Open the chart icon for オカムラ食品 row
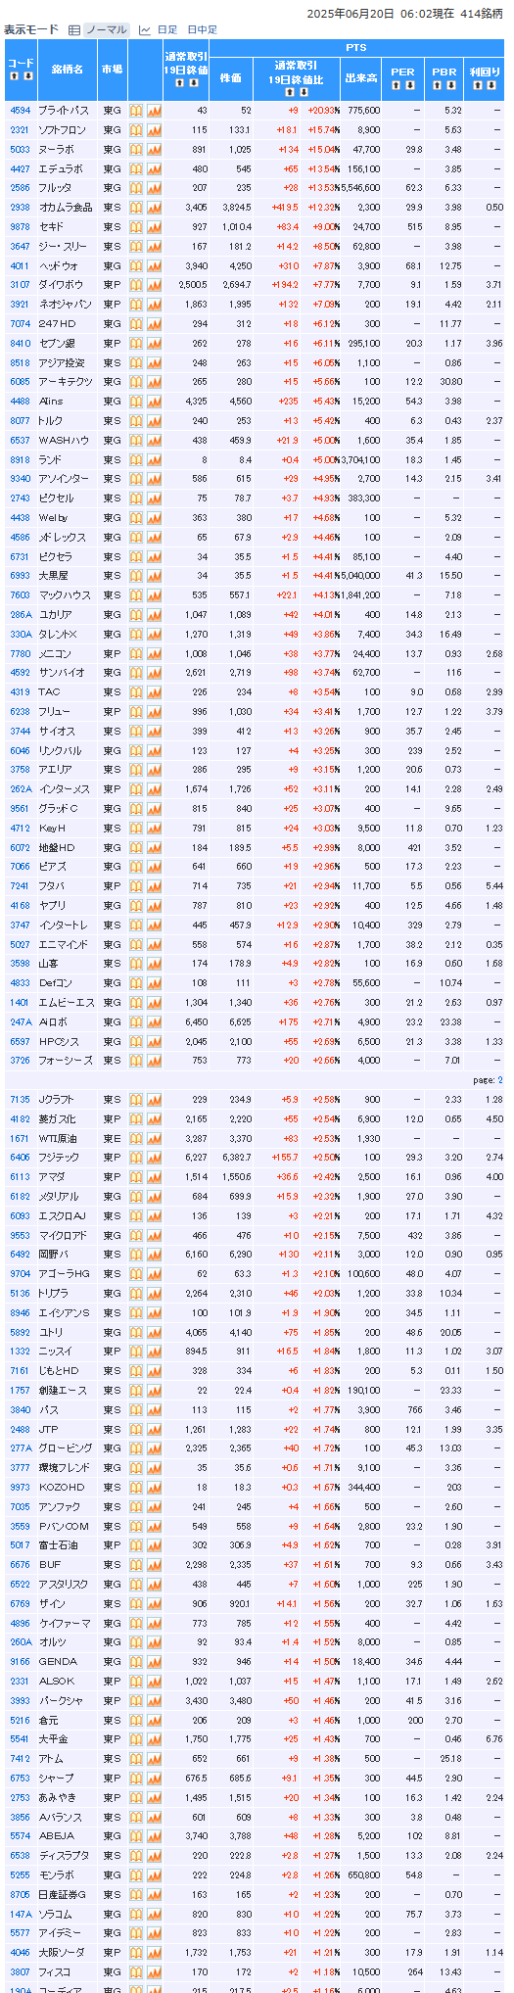This screenshot has width=514, height=1993. 154,208
